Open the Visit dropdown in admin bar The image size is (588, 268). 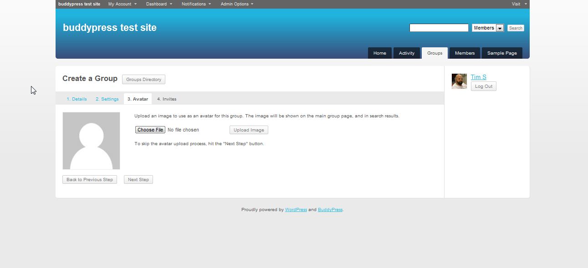519,4
